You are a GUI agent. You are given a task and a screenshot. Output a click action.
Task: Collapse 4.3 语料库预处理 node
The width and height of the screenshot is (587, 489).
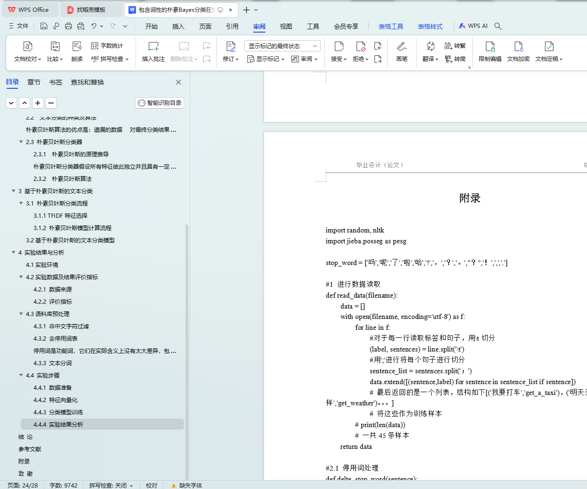[x=21, y=314]
